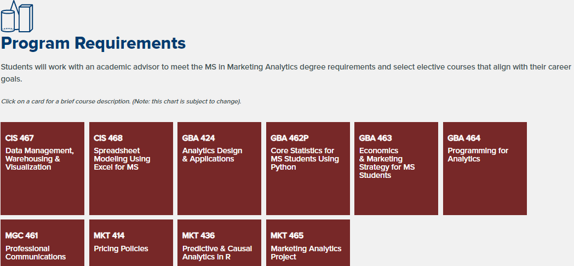This screenshot has height=266, width=574.
Task: Click the MGC 461 Professional Communications card
Action: (43, 243)
